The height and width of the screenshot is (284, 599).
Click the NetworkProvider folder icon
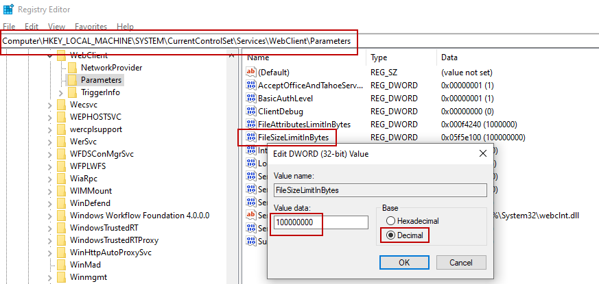[x=73, y=68]
